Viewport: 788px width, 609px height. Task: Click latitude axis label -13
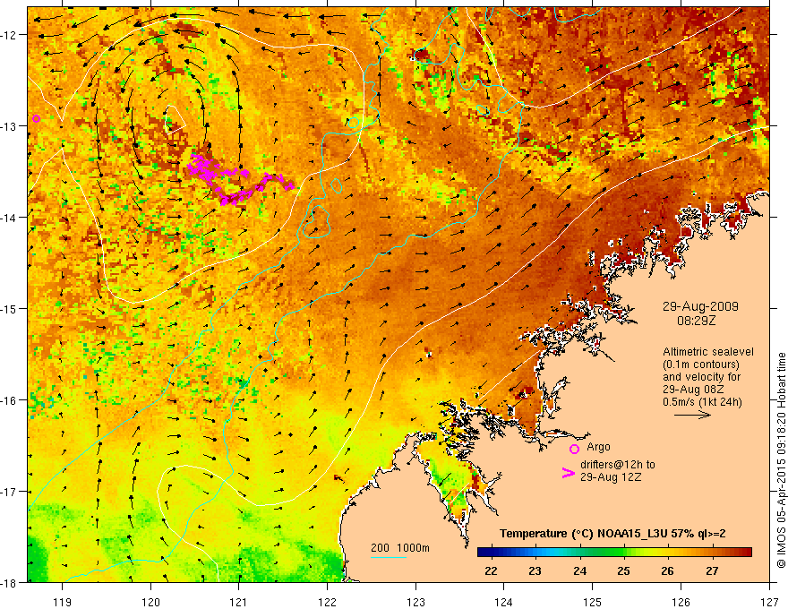(x=9, y=126)
